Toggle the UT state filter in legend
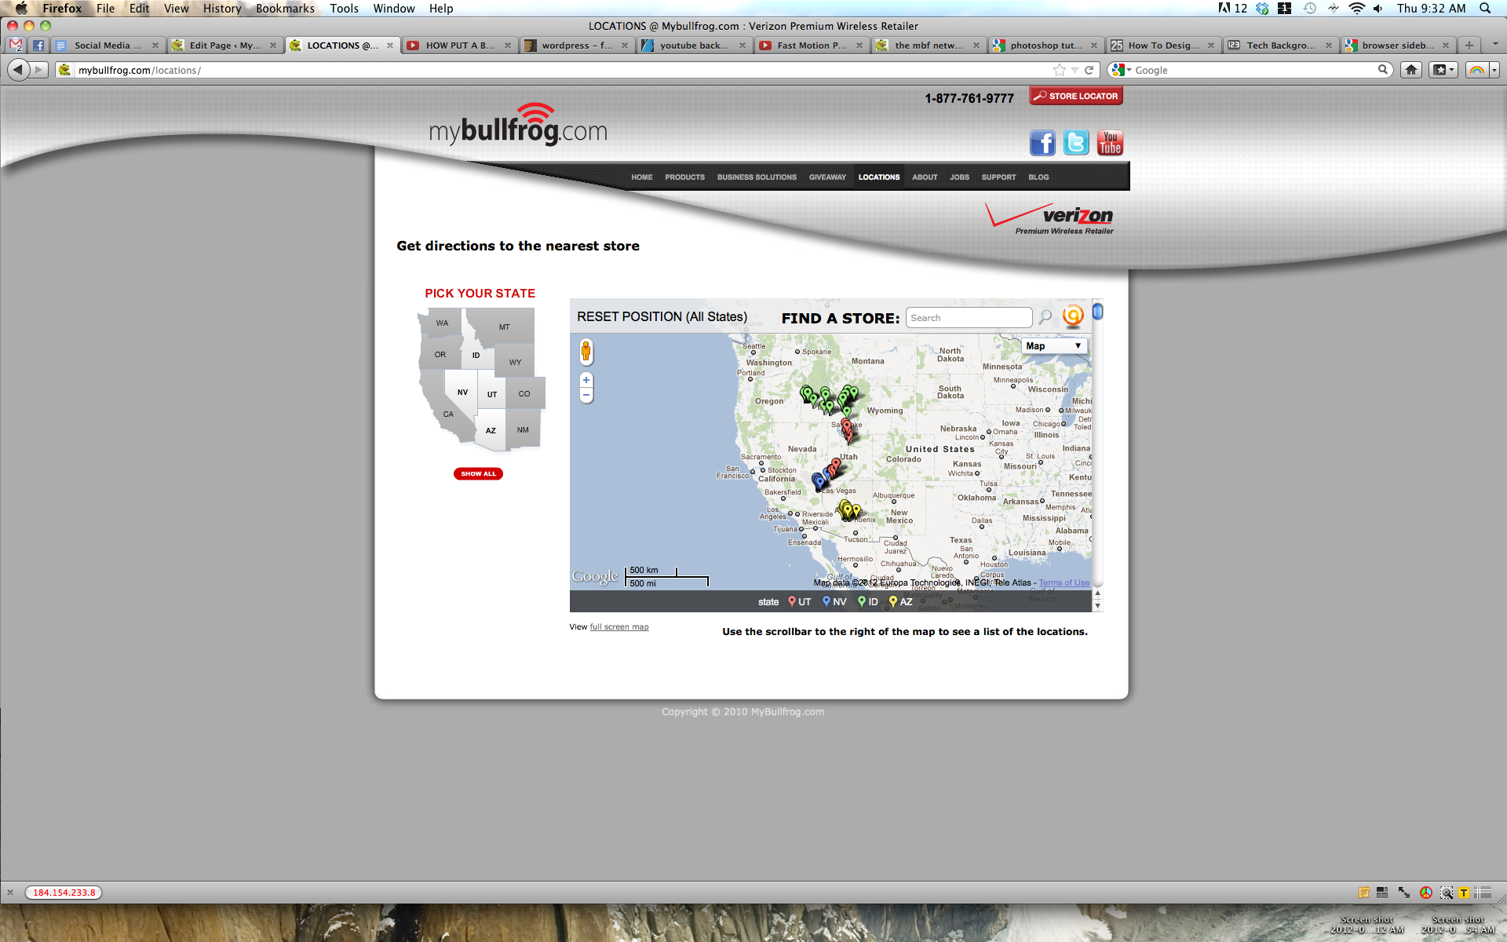Image resolution: width=1507 pixels, height=942 pixels. (799, 602)
